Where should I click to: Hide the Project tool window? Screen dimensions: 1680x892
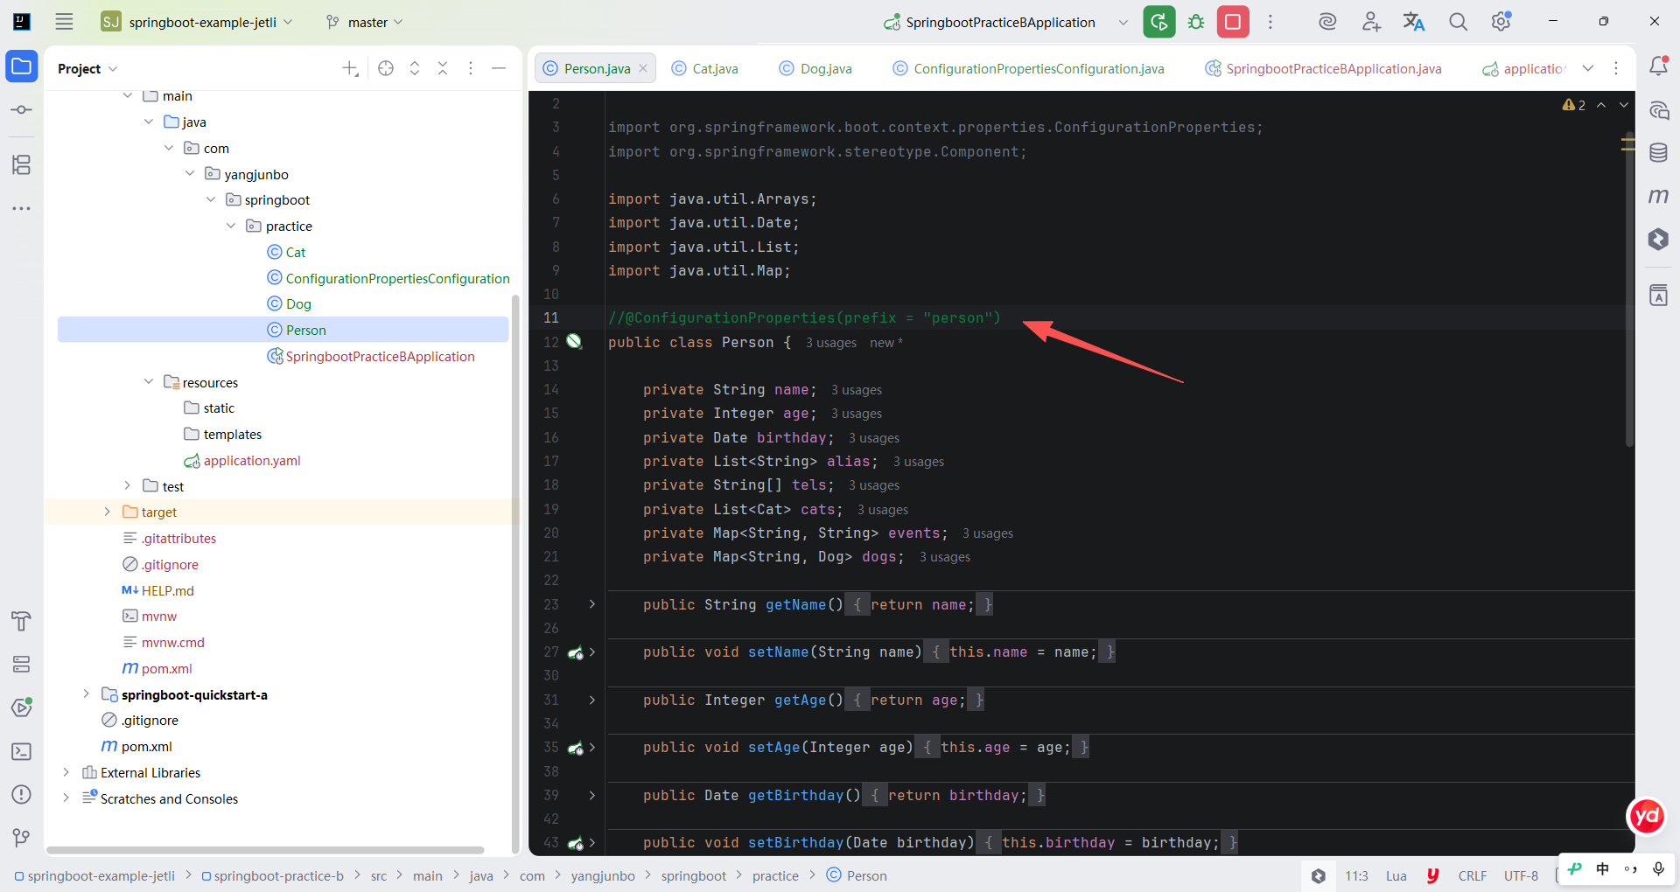[499, 68]
